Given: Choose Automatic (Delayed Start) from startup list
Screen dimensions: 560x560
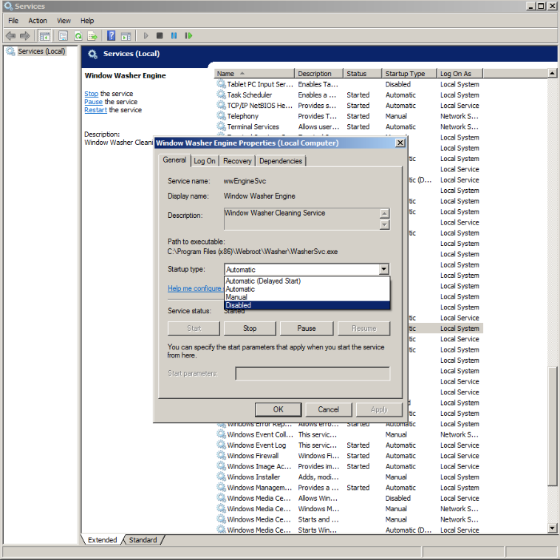Looking at the screenshot, I should [307, 281].
